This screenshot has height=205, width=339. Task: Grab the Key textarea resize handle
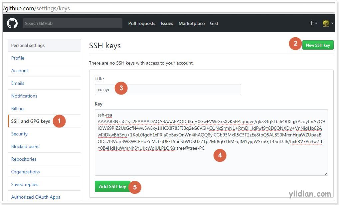pos(326,174)
